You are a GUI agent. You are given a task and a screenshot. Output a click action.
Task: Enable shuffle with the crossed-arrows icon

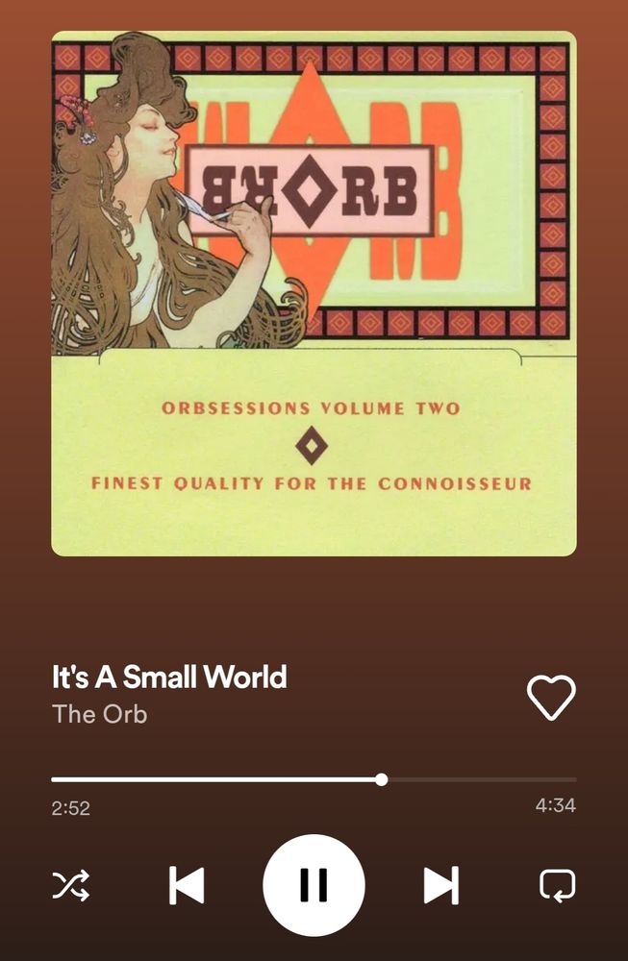tap(70, 885)
